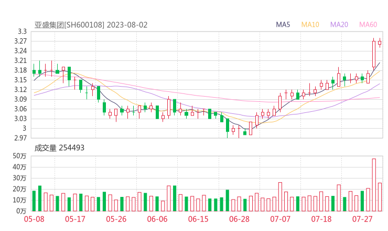
Task: Click the MA20 legend label
Action: point(339,25)
